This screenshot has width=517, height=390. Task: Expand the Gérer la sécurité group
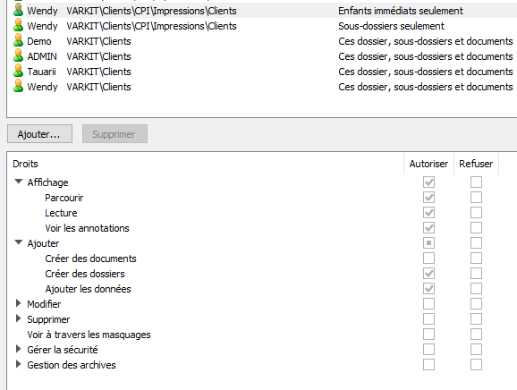click(19, 349)
